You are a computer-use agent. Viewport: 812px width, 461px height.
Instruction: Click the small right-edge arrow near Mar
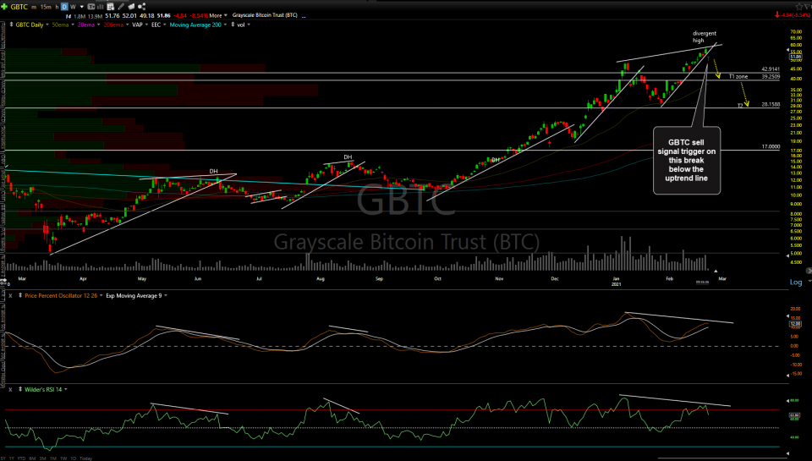716,271
